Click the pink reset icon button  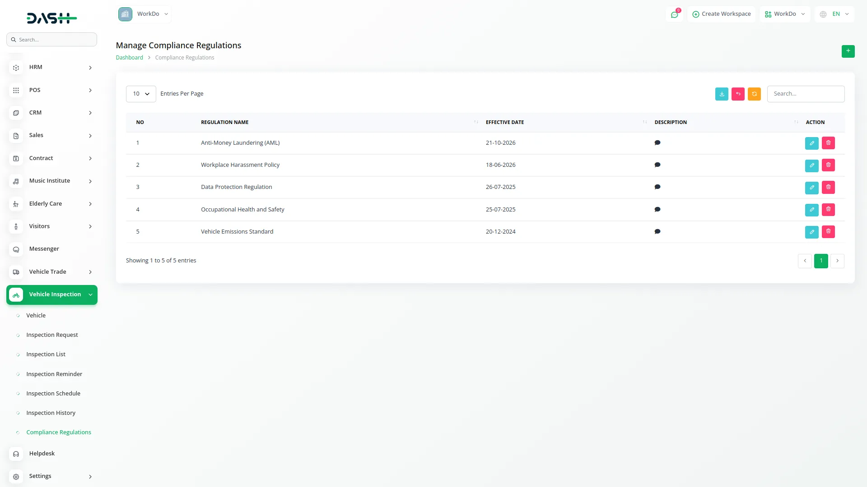[x=738, y=94]
